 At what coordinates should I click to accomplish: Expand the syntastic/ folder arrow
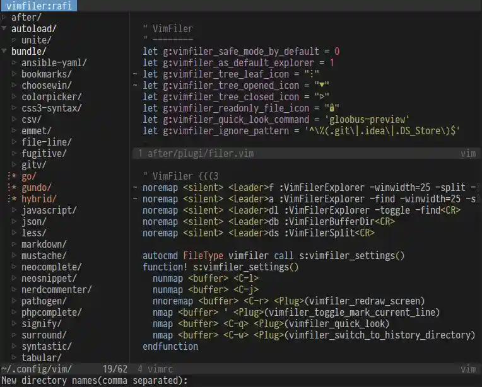(14, 347)
